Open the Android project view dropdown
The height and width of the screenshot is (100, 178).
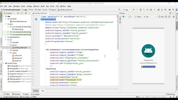pyautogui.click(x=9, y=13)
